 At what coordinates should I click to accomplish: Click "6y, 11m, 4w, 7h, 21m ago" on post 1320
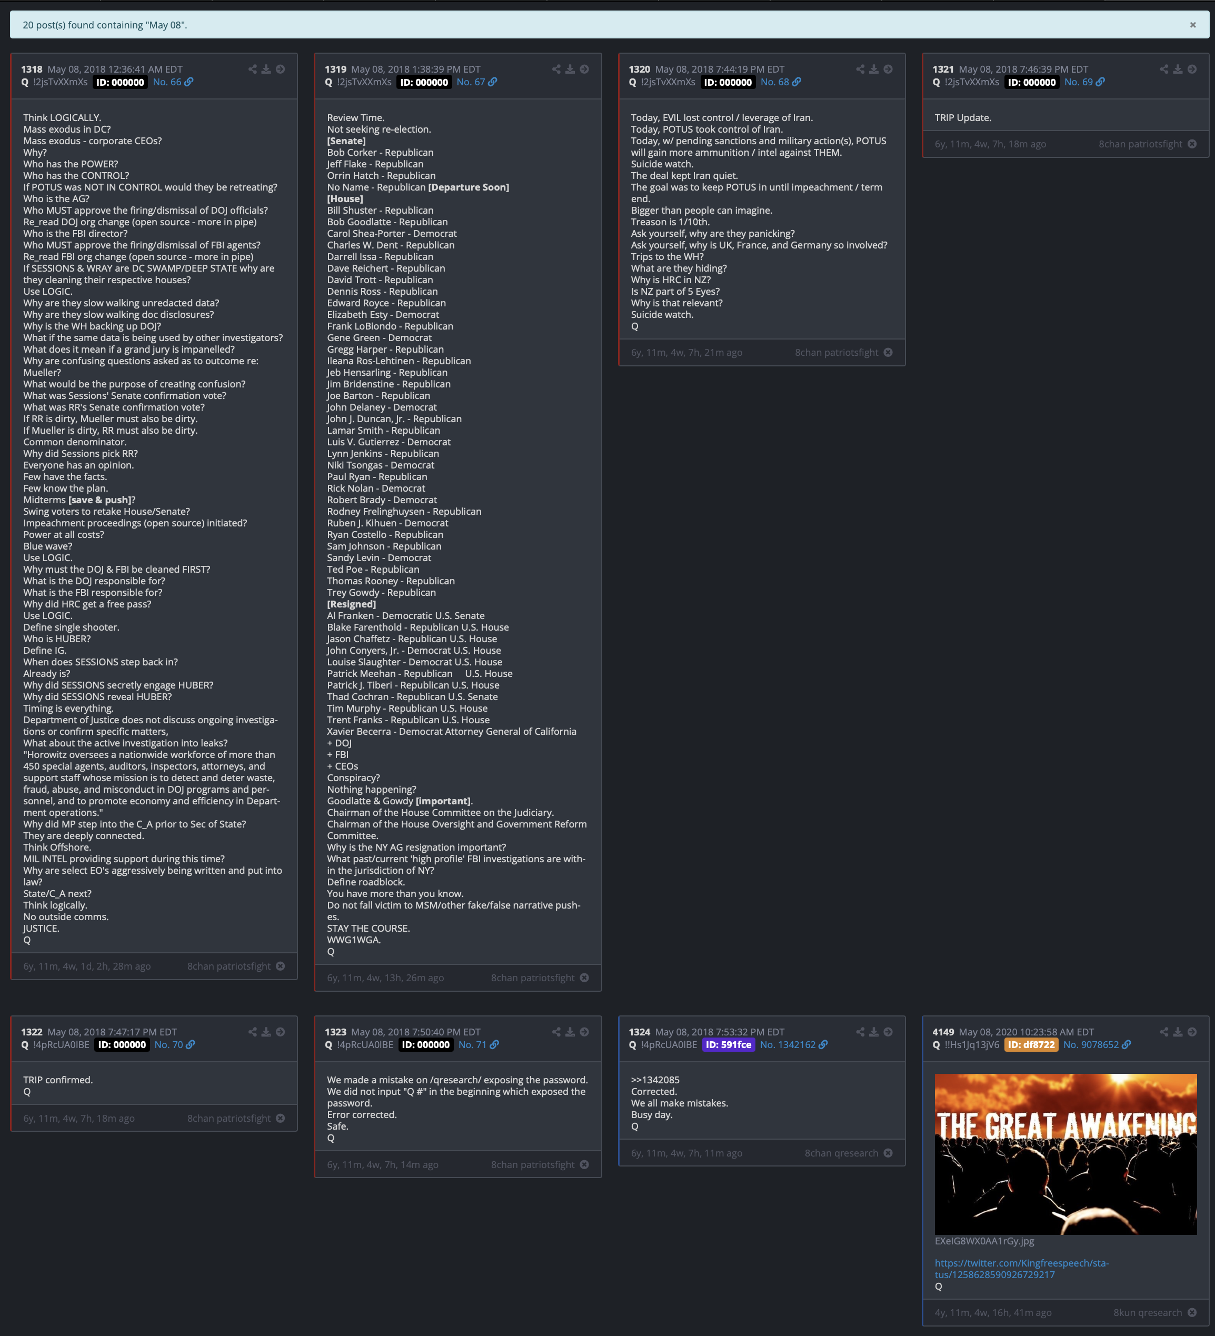[x=686, y=353]
